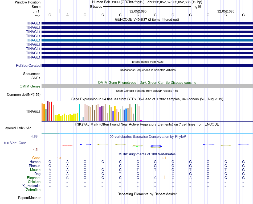The image size is (253, 204).
Task: Click the 'Zebrafish' species label
Action: (x=33, y=190)
